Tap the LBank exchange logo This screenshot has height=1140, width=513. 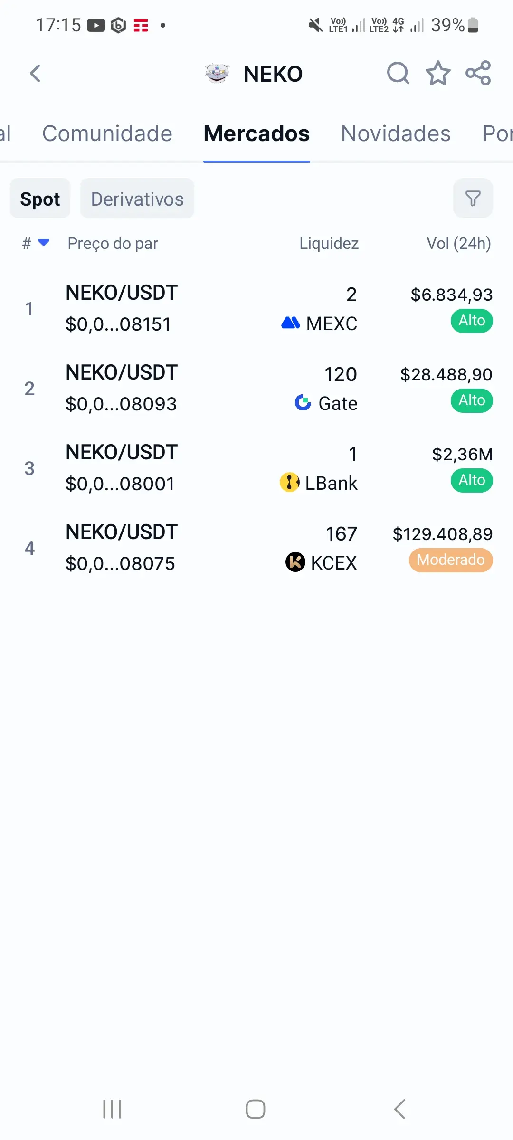coord(290,483)
